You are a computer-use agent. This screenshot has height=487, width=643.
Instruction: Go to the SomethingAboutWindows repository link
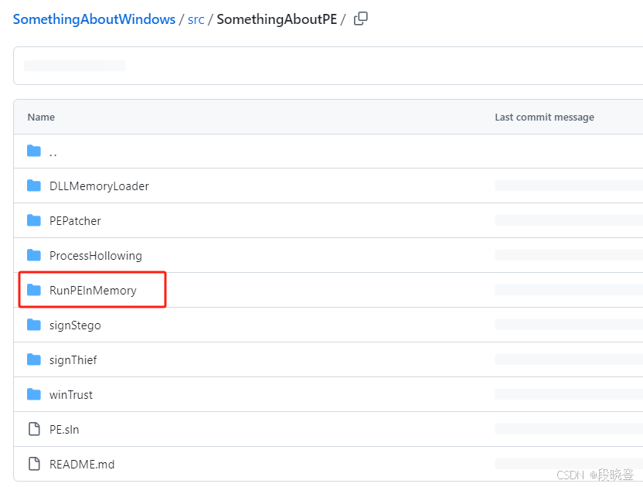tap(94, 19)
